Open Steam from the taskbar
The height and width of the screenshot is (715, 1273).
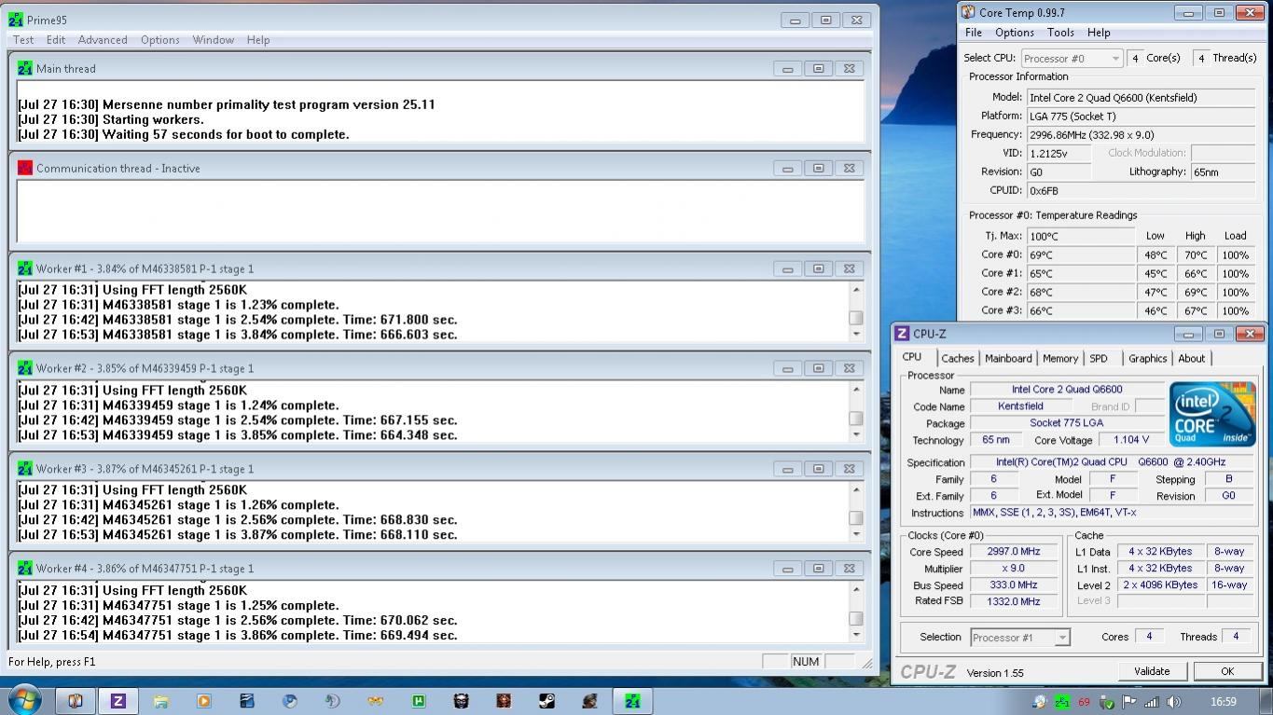[x=547, y=701]
